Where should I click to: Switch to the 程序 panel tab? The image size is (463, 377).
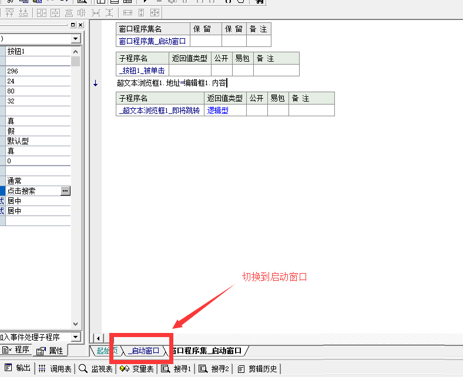[x=16, y=350]
